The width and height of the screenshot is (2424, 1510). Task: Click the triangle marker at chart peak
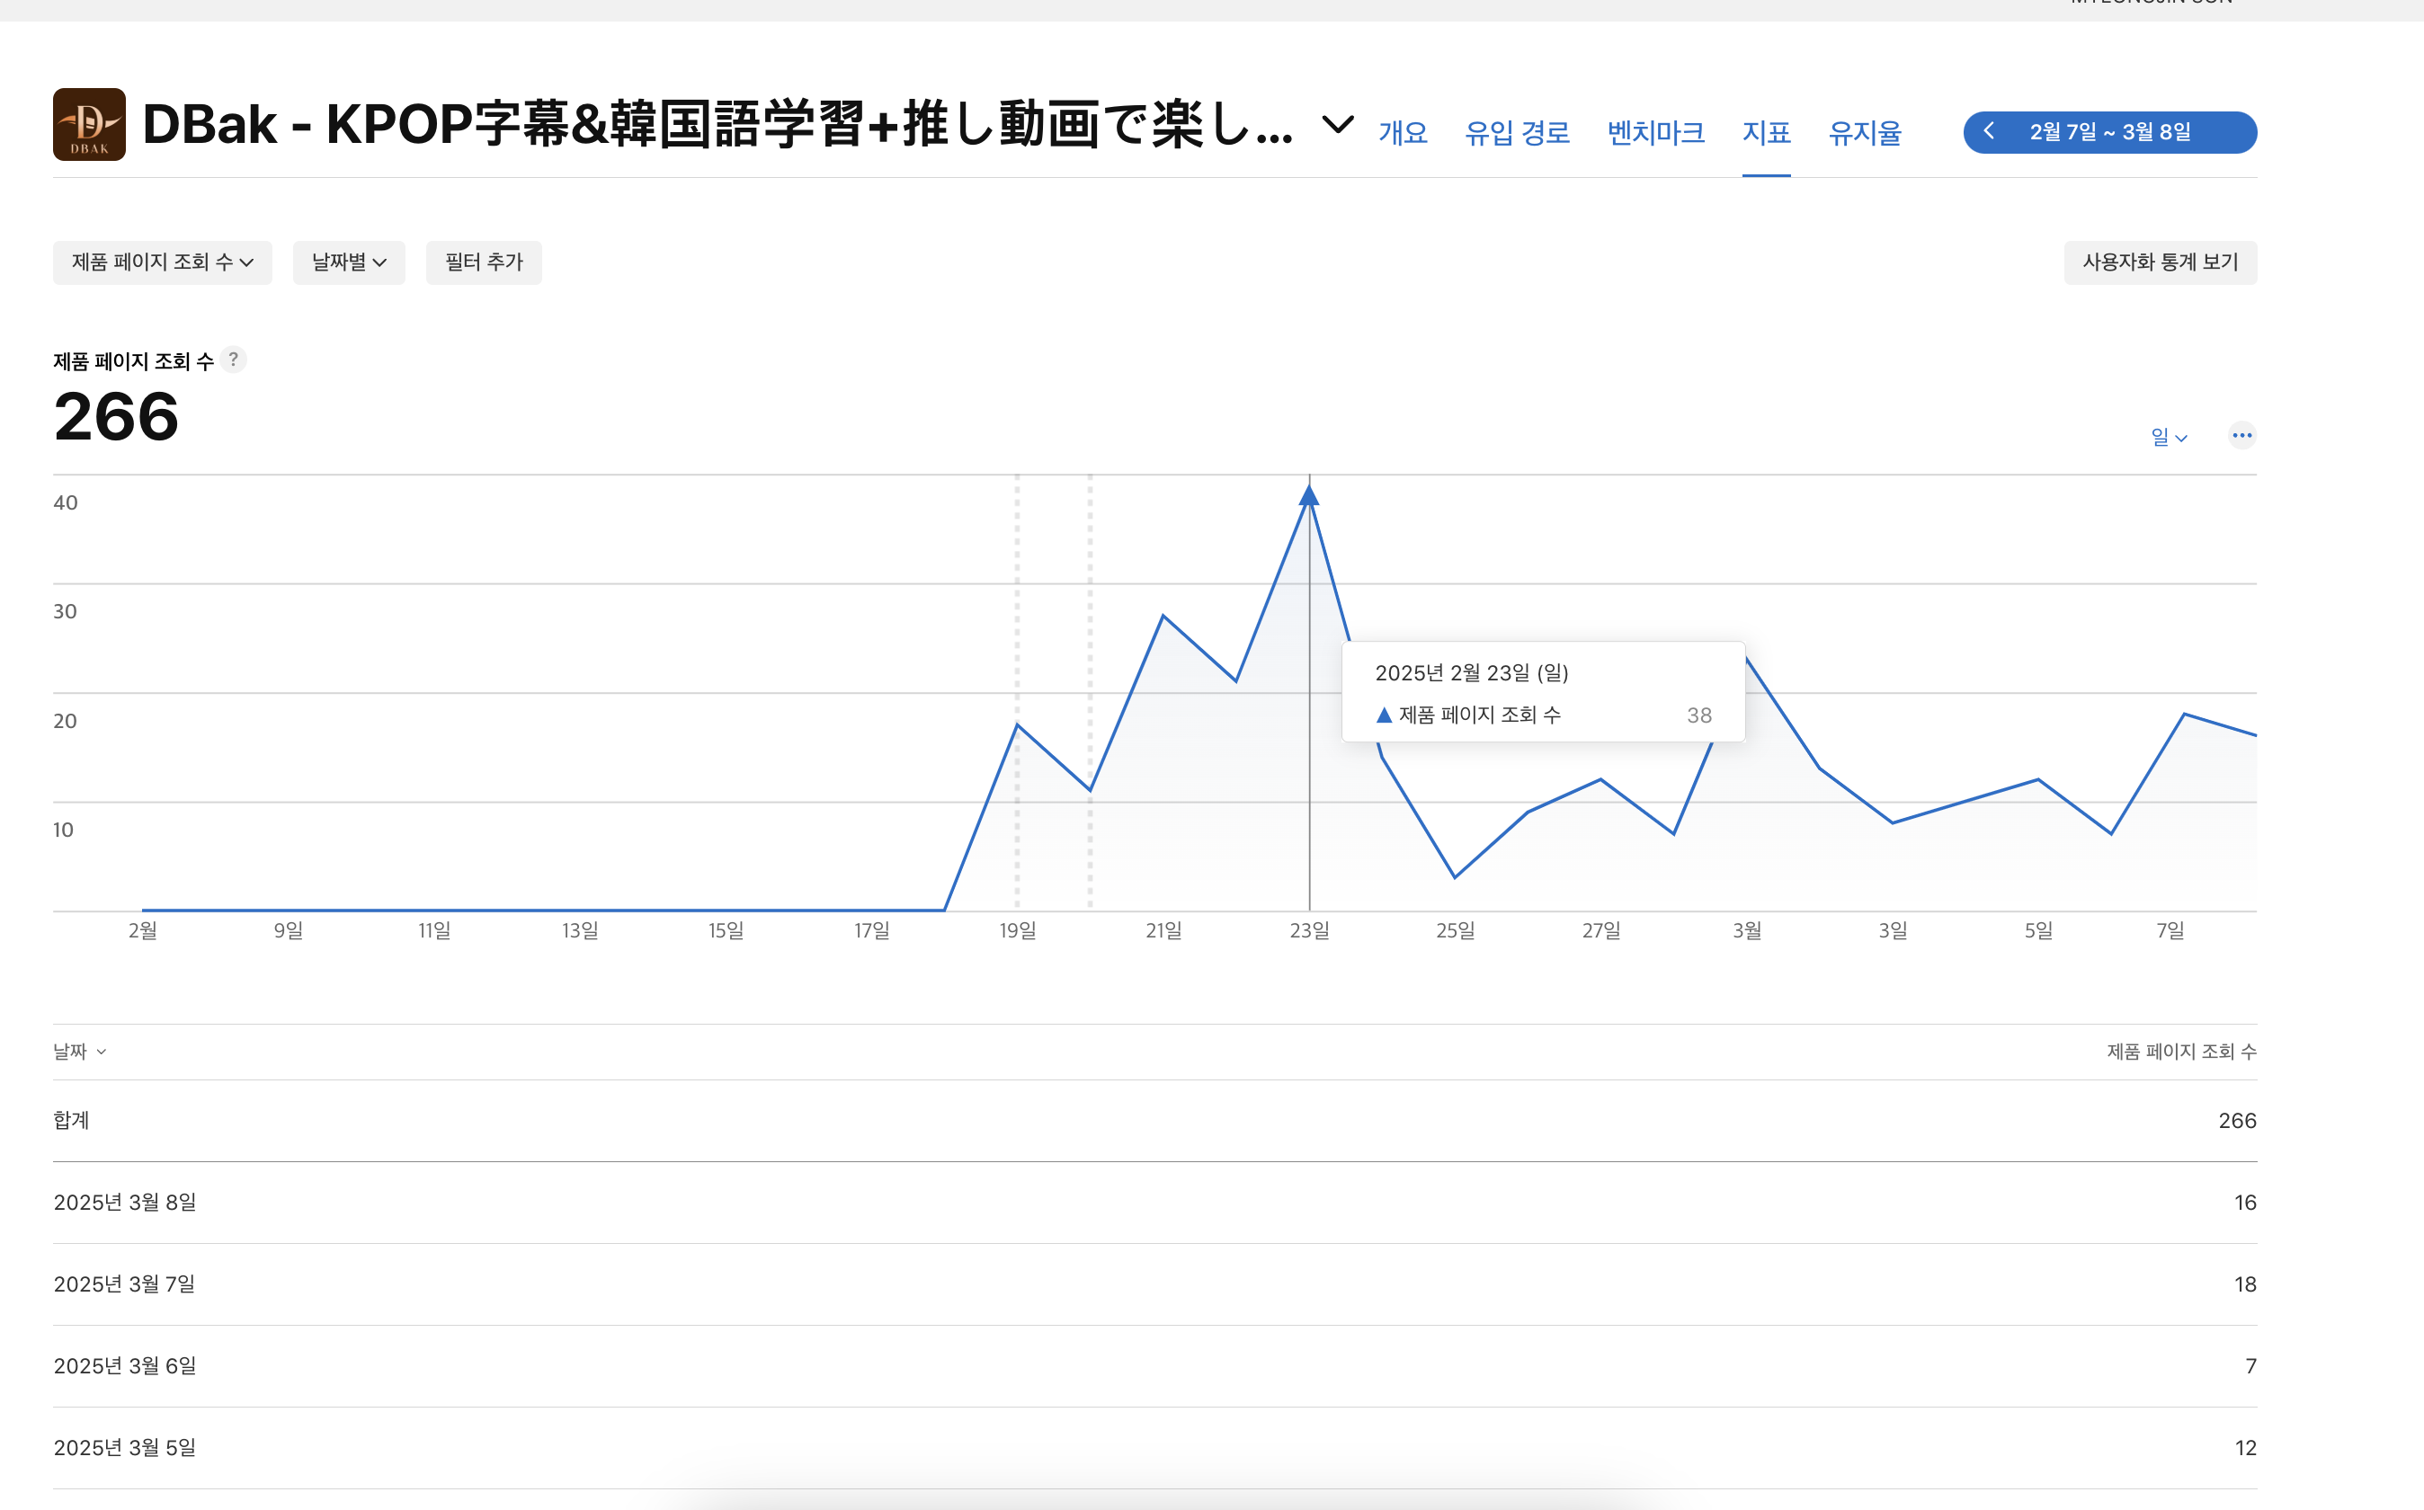tap(1308, 495)
